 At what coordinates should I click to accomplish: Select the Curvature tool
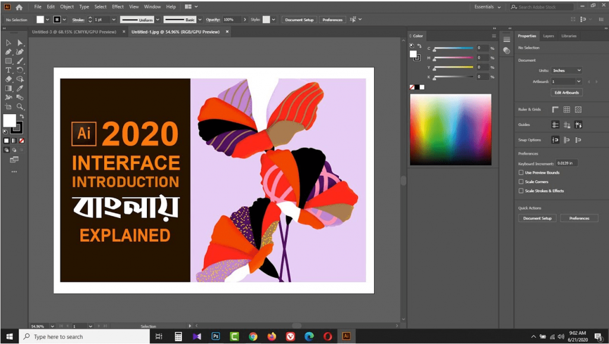[20, 52]
